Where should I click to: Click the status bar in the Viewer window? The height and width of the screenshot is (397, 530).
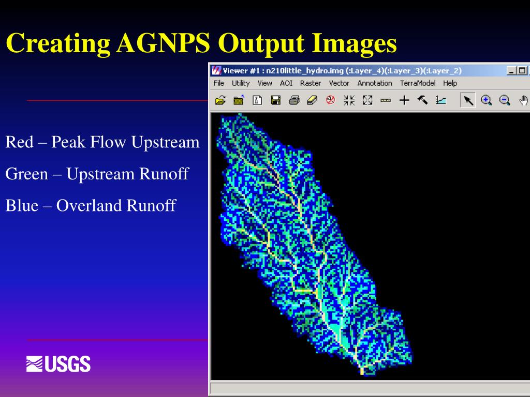coord(370,388)
